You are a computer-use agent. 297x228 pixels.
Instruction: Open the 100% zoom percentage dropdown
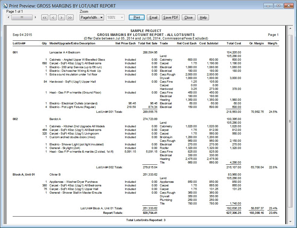[x=115, y=17]
